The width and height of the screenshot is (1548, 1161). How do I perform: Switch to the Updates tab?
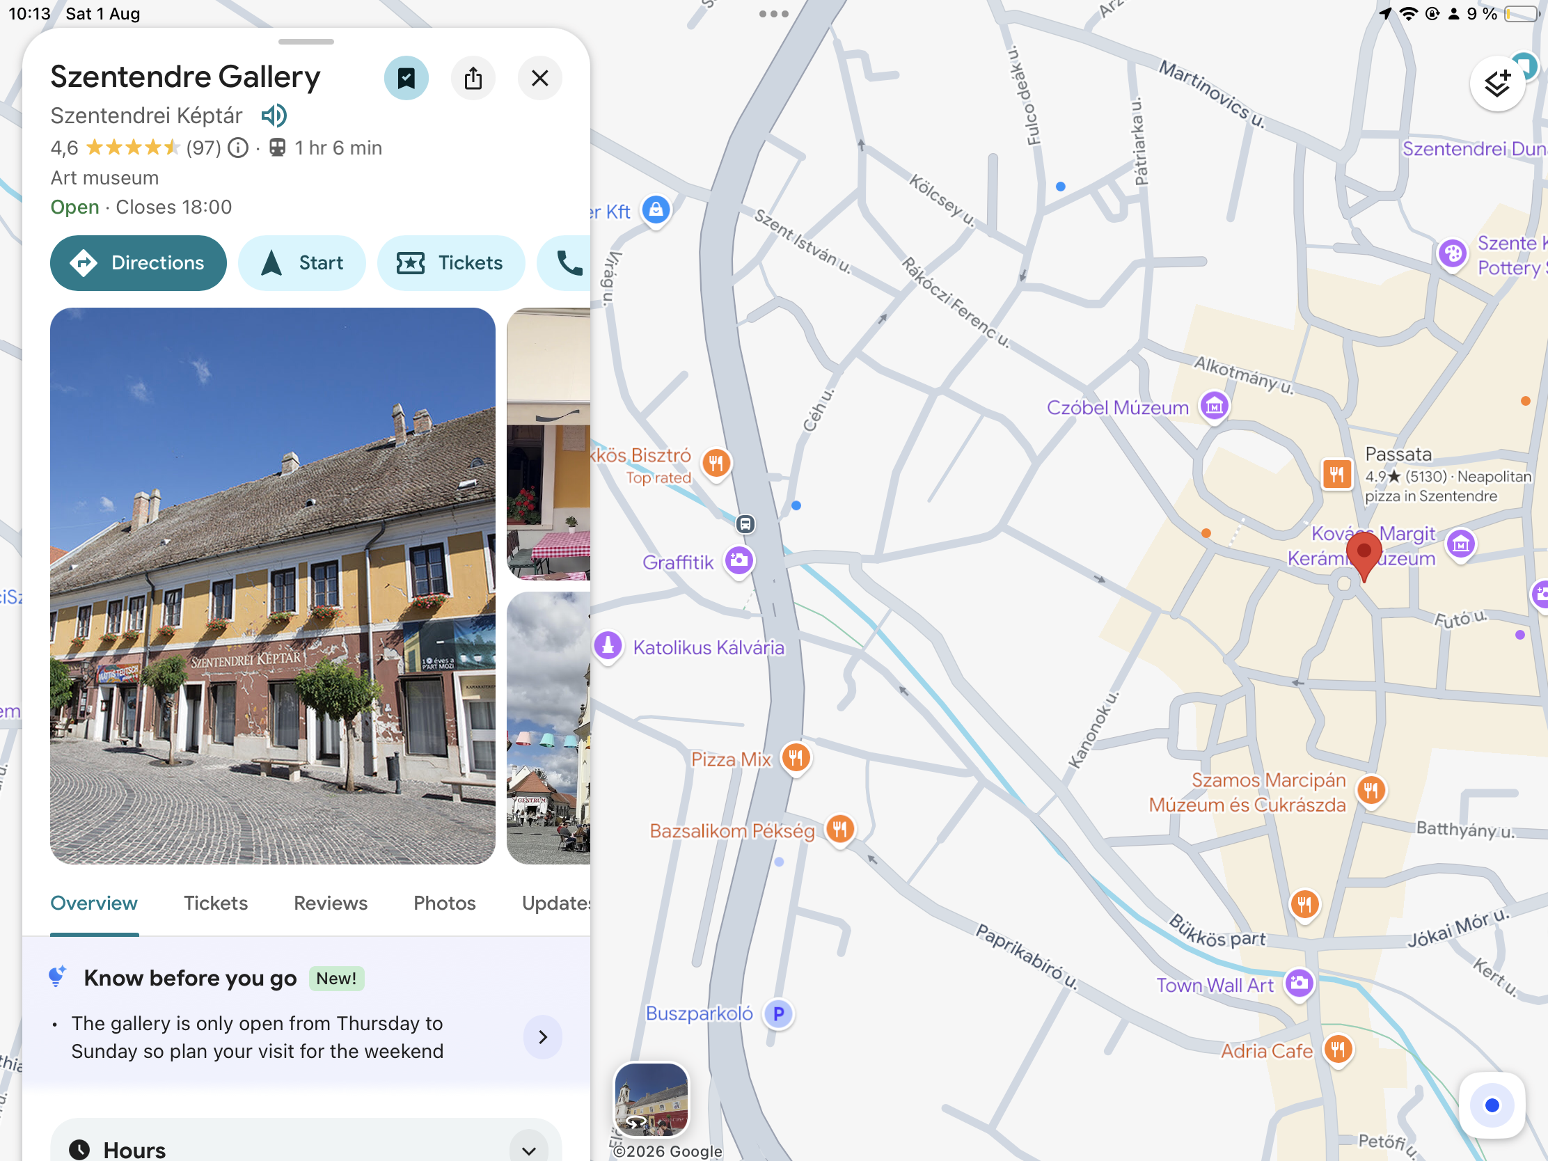[x=555, y=903]
